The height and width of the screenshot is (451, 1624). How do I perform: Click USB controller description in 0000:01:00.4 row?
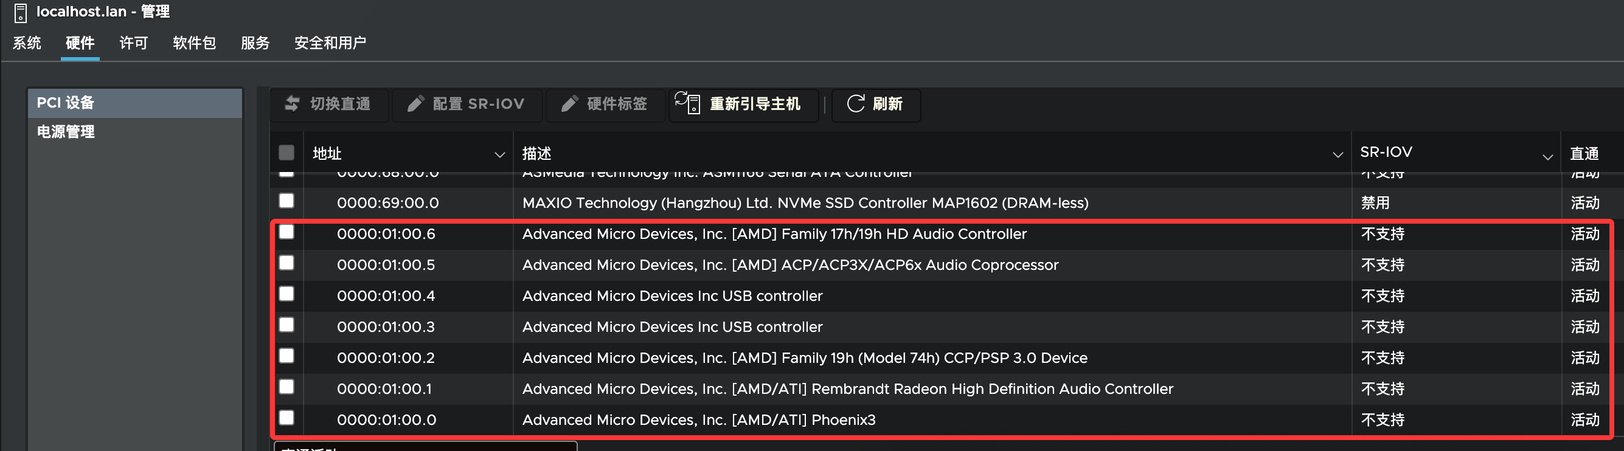[672, 295]
